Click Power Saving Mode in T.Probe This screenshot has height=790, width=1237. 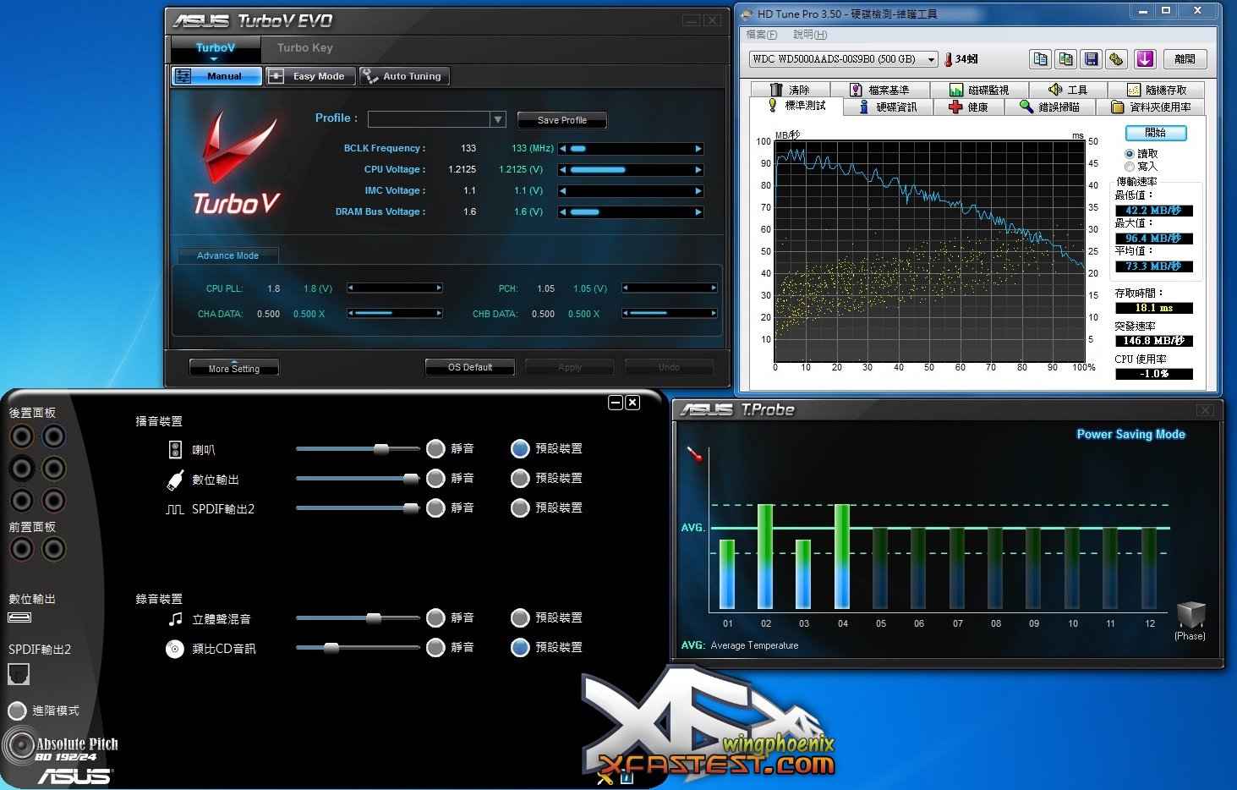[x=1130, y=434]
